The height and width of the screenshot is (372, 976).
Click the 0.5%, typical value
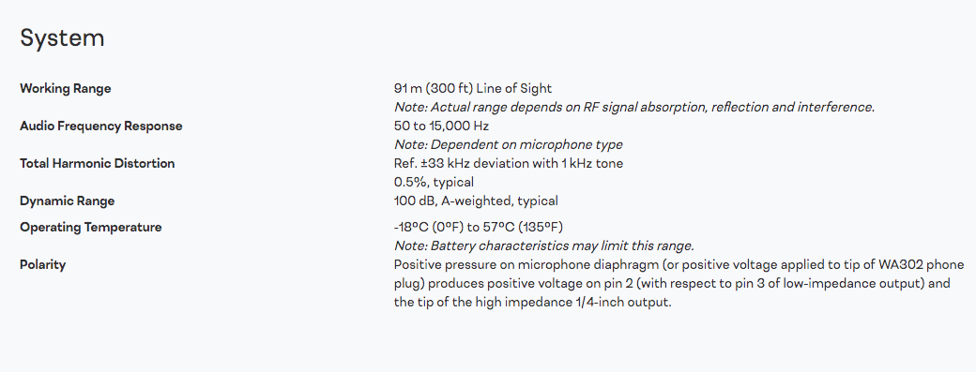click(x=434, y=182)
